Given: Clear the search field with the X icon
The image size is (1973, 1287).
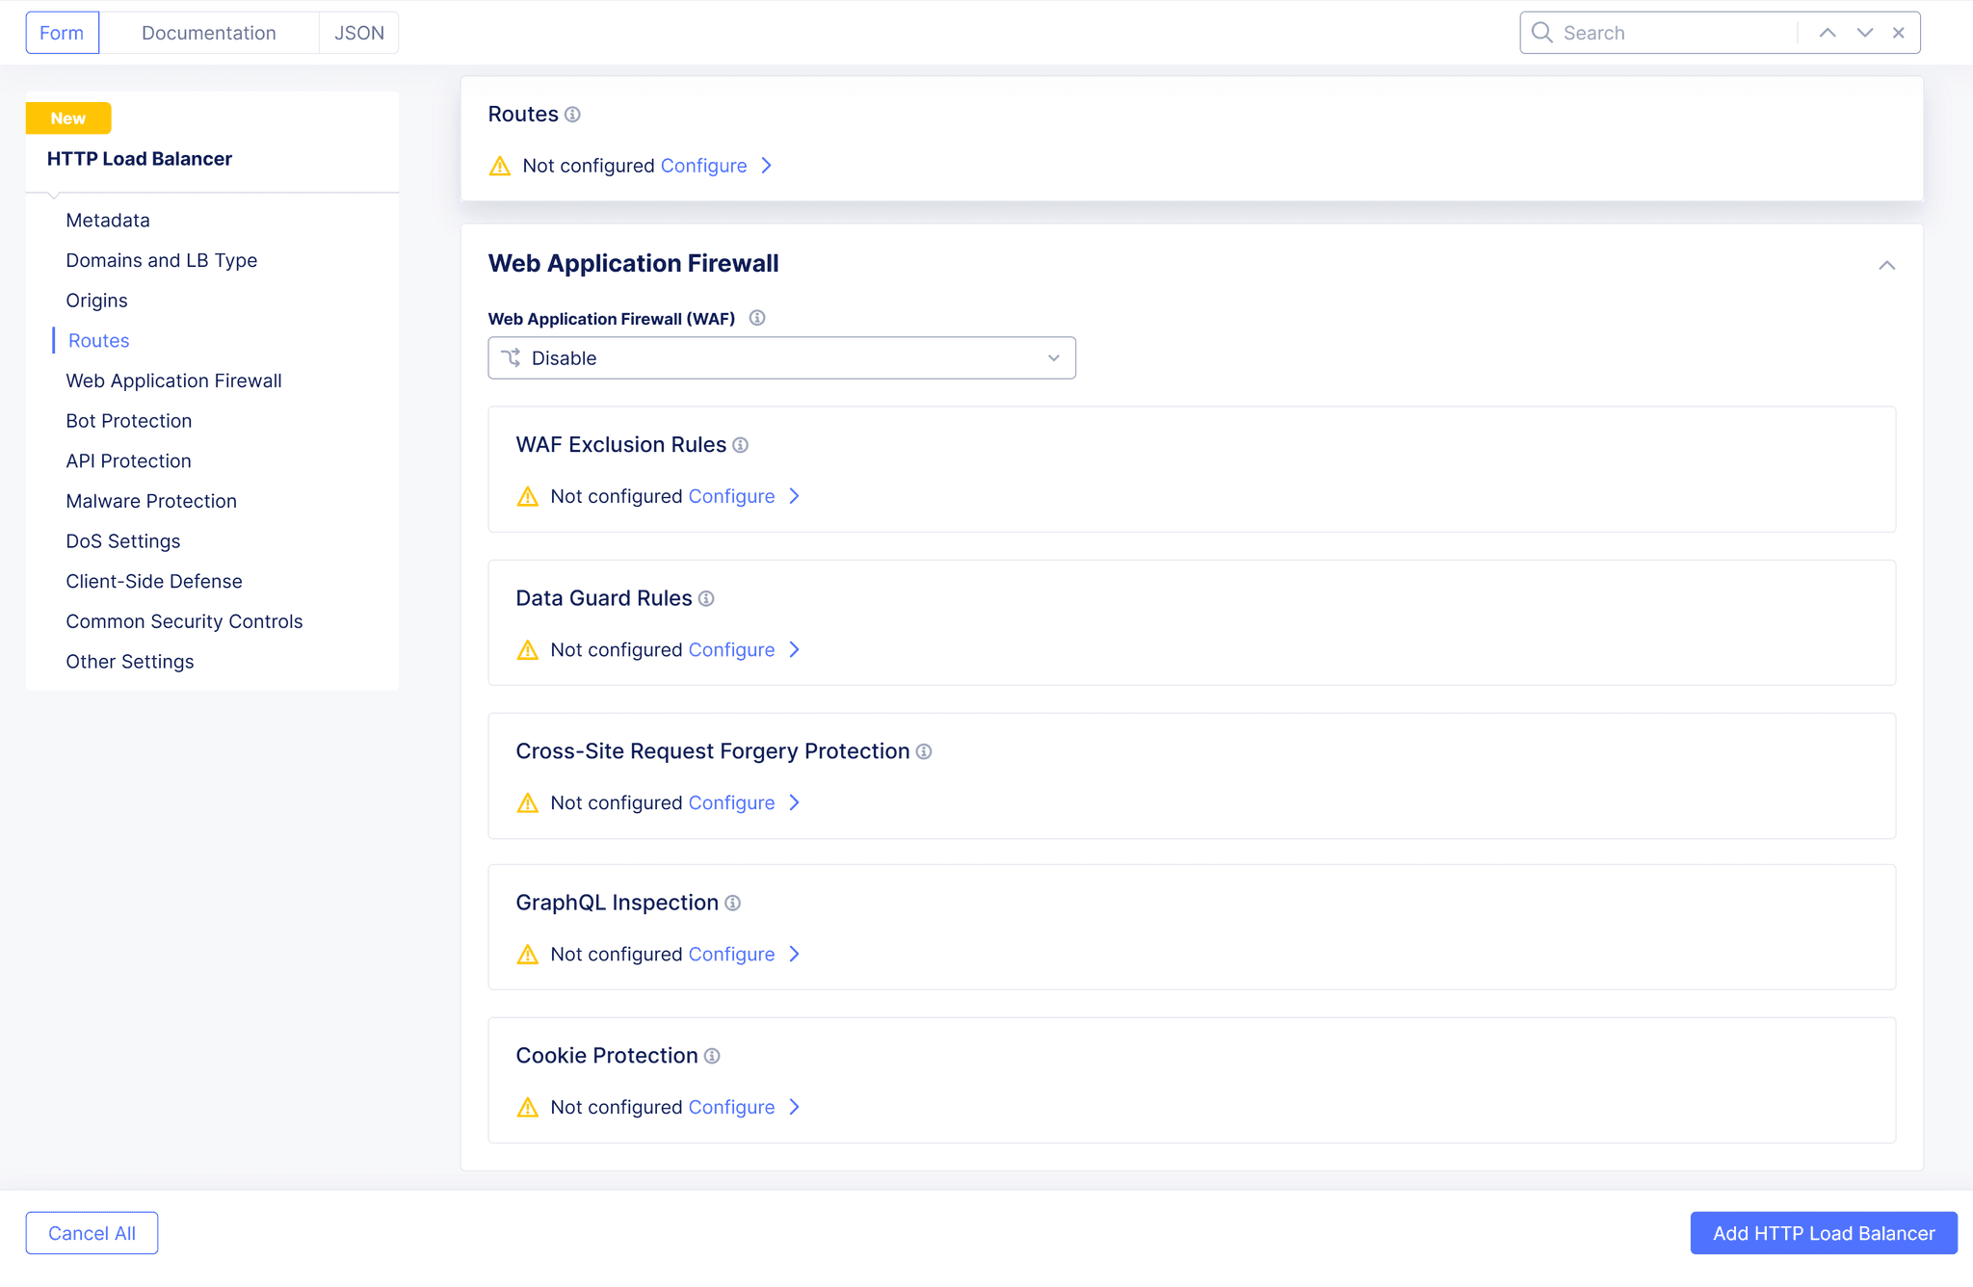Looking at the screenshot, I should coord(1899,32).
